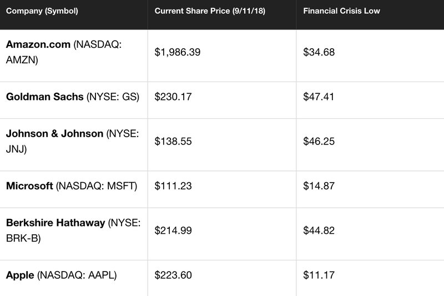Select the Berkshire Hathaway company name
This screenshot has width=444, height=296.
point(56,223)
